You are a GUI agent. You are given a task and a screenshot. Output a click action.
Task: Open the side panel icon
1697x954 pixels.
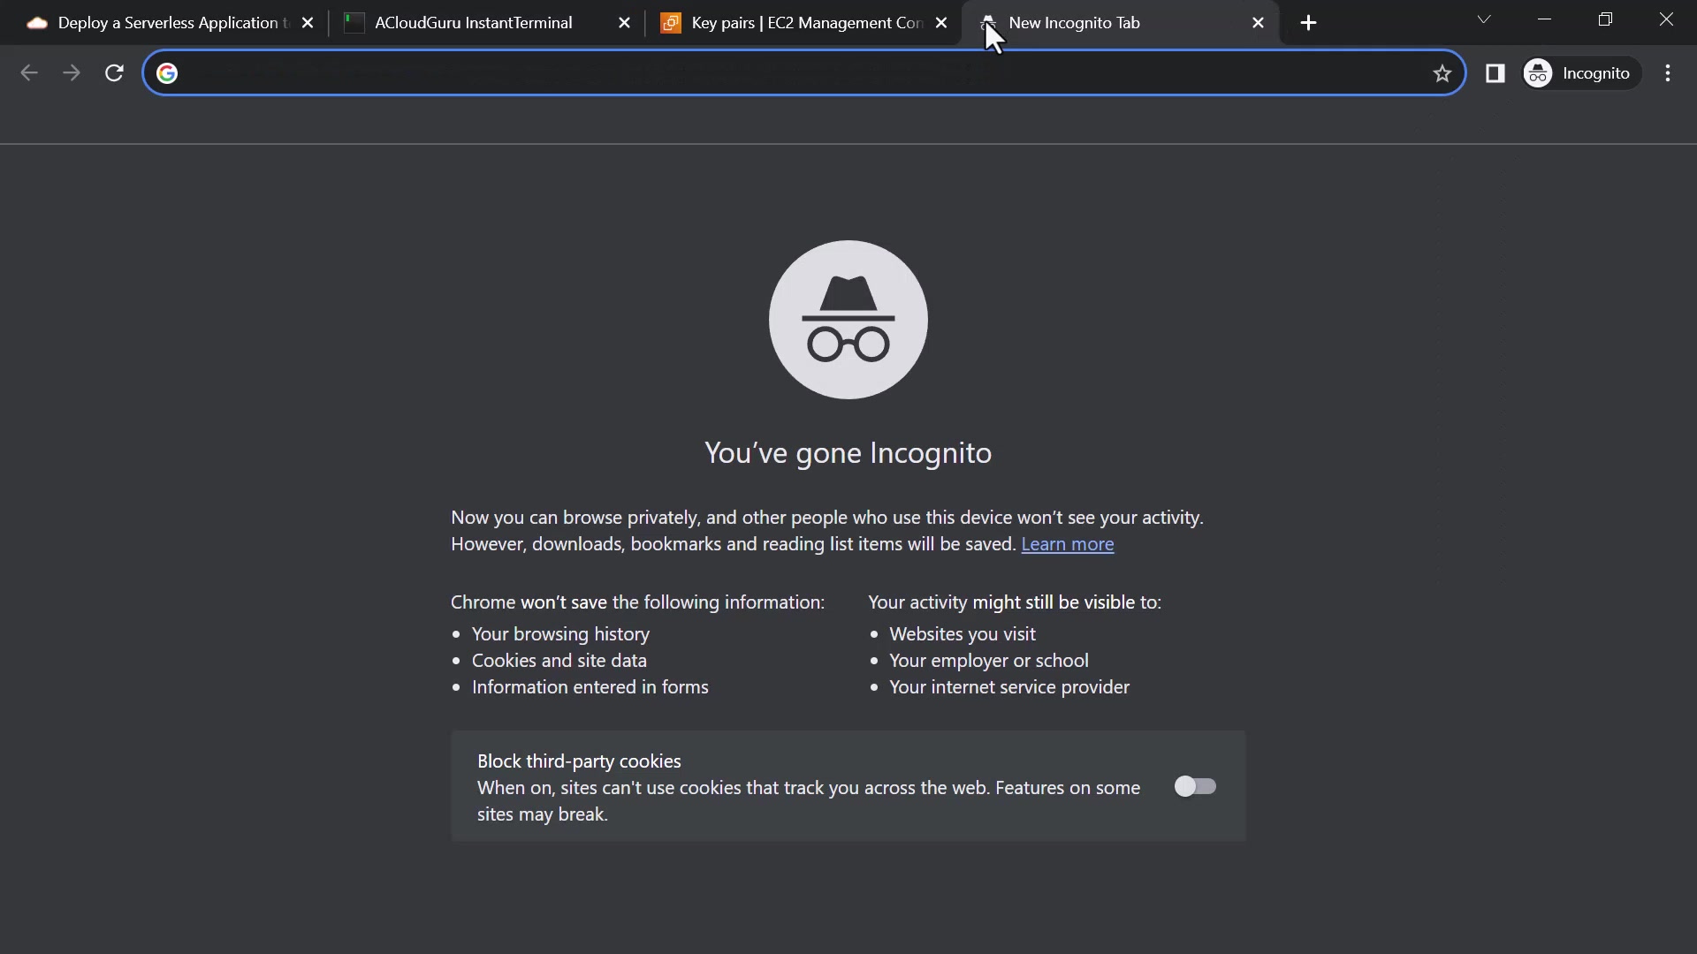pos(1495,73)
